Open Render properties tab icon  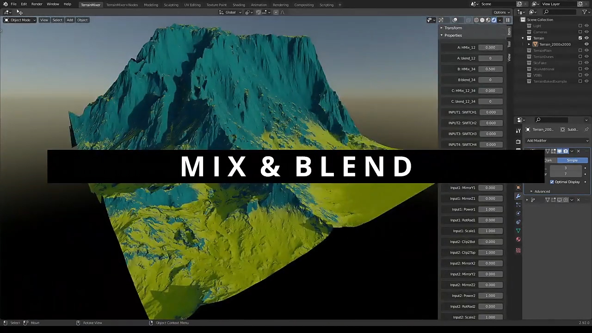pyautogui.click(x=518, y=142)
